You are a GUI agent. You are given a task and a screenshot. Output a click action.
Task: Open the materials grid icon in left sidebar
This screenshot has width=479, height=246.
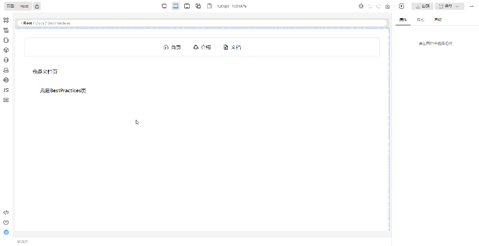tap(6, 20)
